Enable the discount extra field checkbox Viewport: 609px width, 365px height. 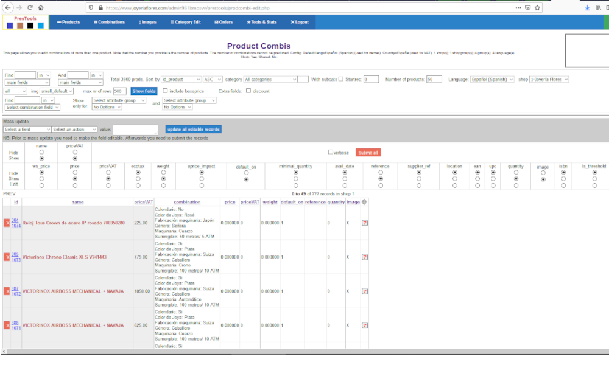click(x=248, y=91)
